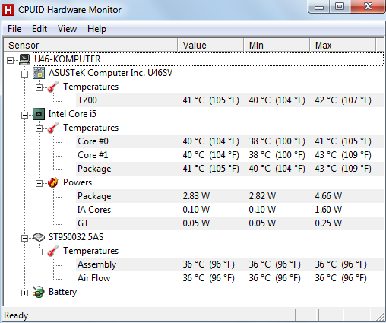Open the Help menu
The width and height of the screenshot is (386, 323).
pos(96,29)
